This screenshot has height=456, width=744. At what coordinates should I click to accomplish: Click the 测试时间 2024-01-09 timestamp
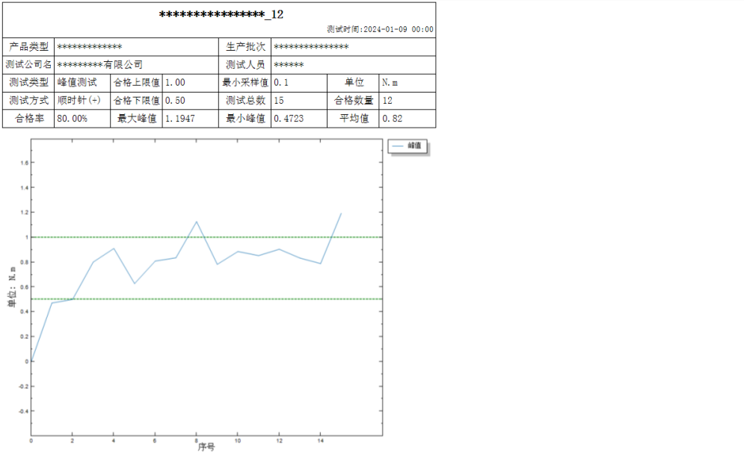coord(380,29)
